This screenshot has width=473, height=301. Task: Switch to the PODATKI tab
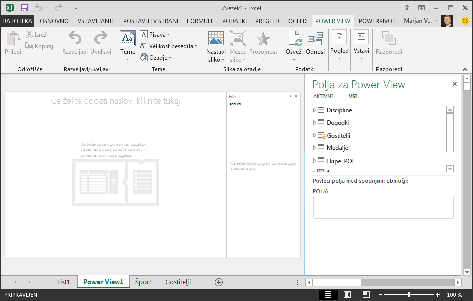pyautogui.click(x=235, y=21)
